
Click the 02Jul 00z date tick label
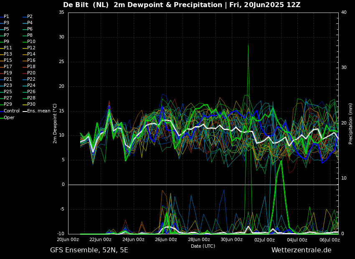point(264,240)
